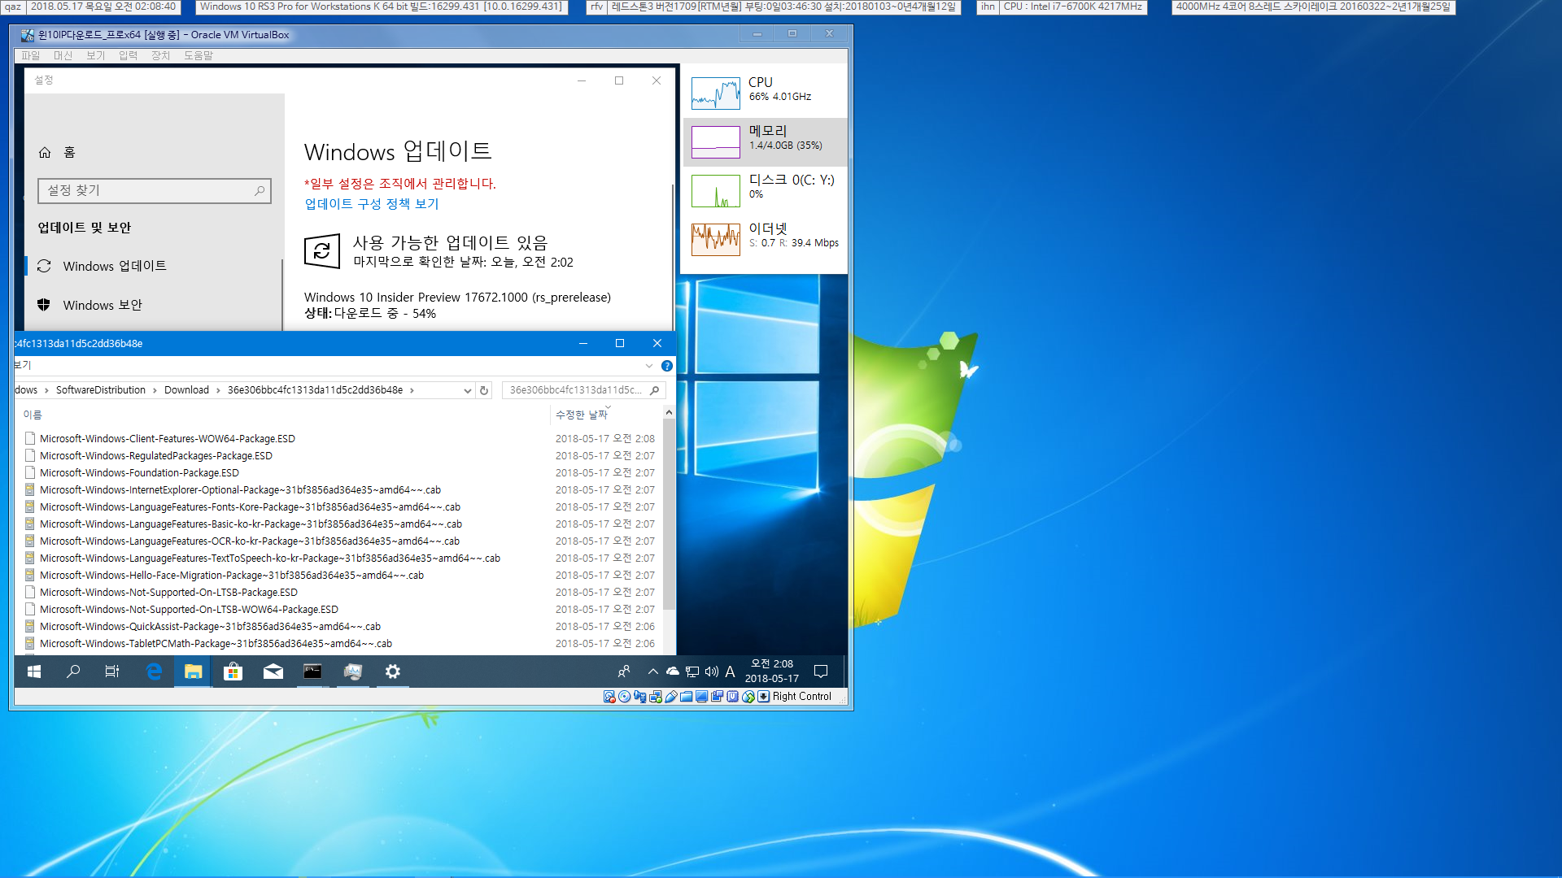
Task: Click SoftwareDistribution breadcrumb
Action: click(101, 390)
